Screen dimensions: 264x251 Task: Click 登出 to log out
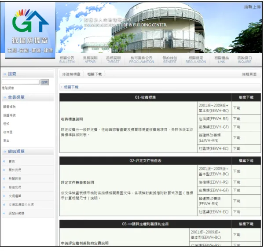(6, 140)
